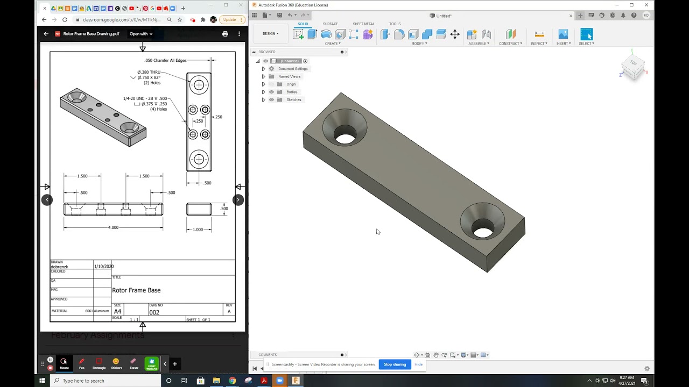Activate the (Unsaved) component radio button
This screenshot has height=387, width=689.
pyautogui.click(x=305, y=61)
